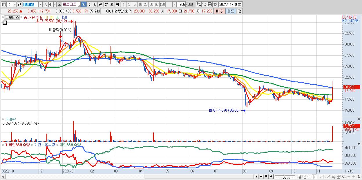Viewport: 362px width, 180px height.
Task: Click the crosshair pointer tool icon
Action: [314, 177]
